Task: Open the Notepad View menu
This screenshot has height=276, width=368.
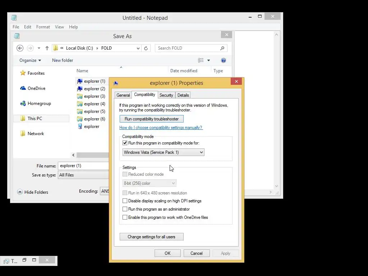Action: pos(59,27)
